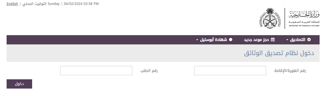Focus the رقم الهوية/الإقامة input field
The width and height of the screenshot is (327, 100).
[230, 71]
